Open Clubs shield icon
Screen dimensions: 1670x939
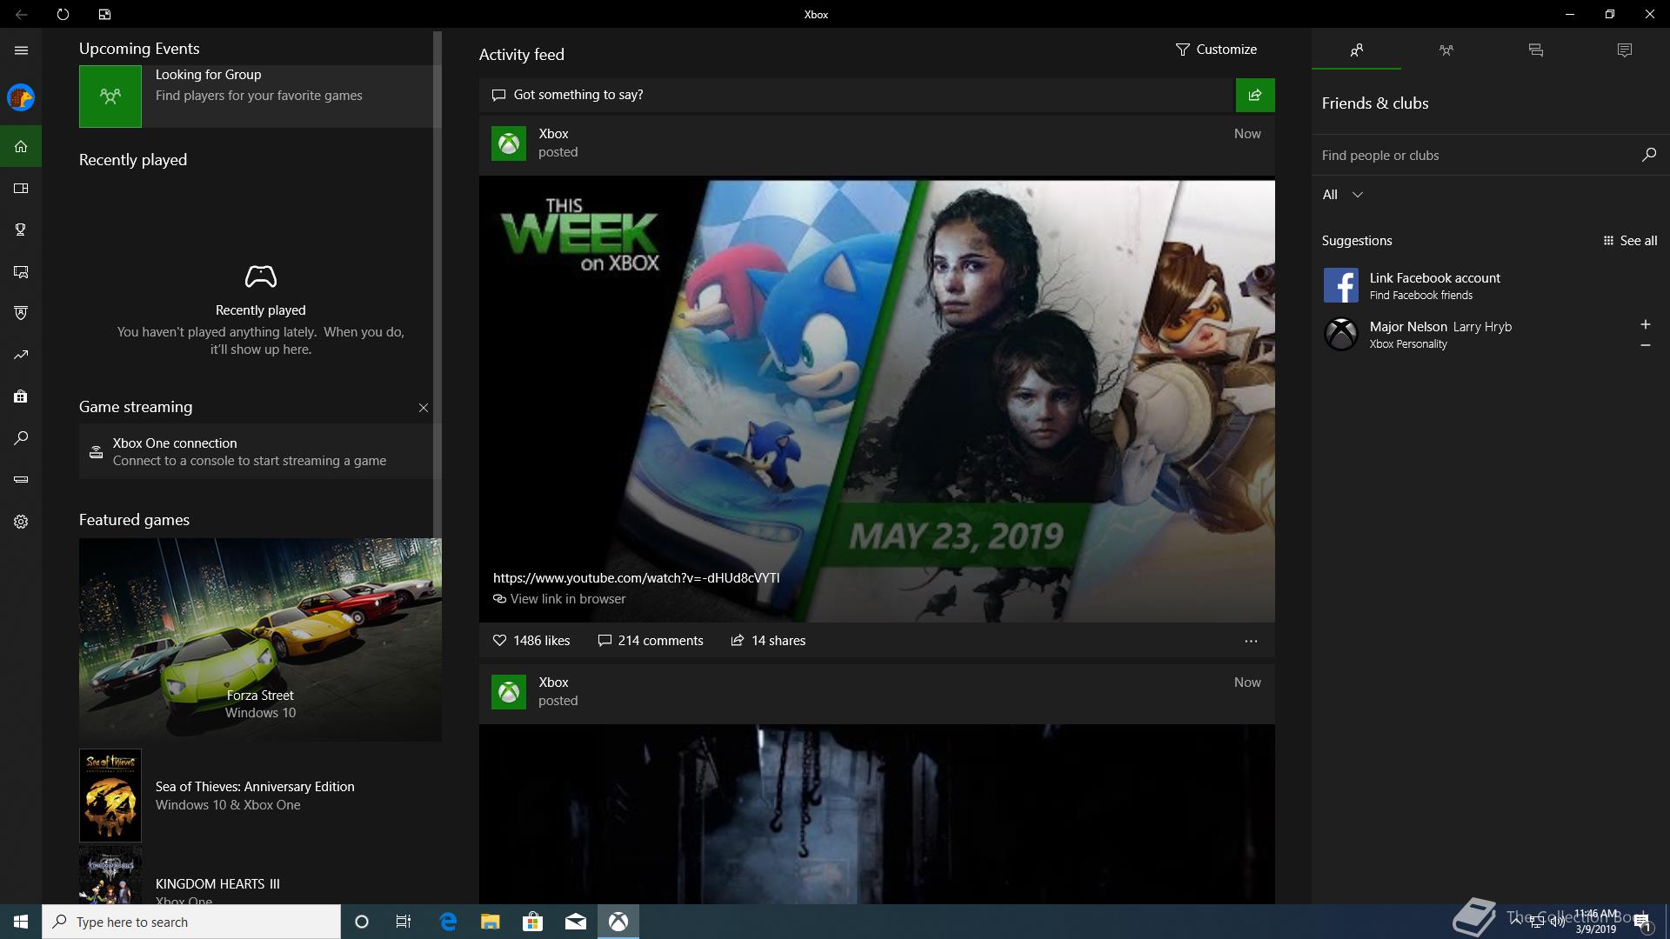coord(21,313)
